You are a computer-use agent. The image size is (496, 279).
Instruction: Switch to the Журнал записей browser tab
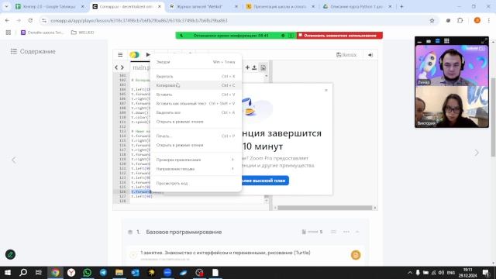pyautogui.click(x=203, y=7)
